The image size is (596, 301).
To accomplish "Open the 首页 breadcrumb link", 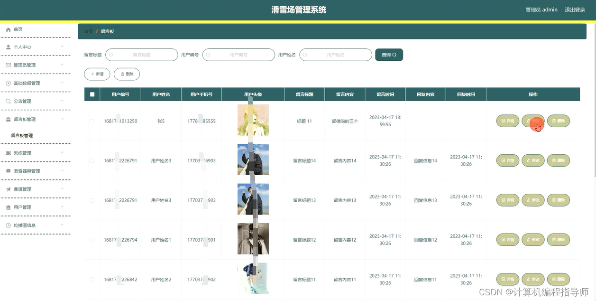I will pos(88,31).
